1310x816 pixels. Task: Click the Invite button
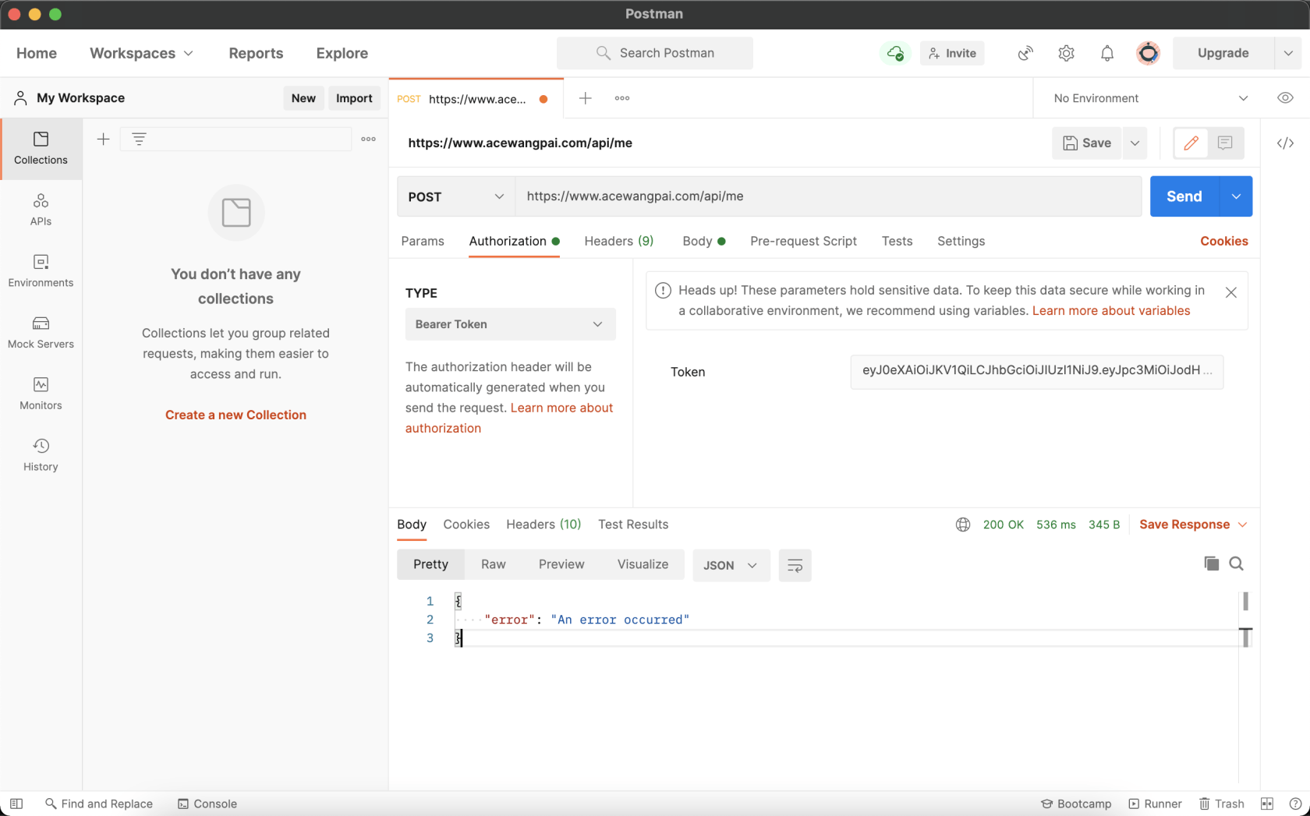tap(952, 53)
